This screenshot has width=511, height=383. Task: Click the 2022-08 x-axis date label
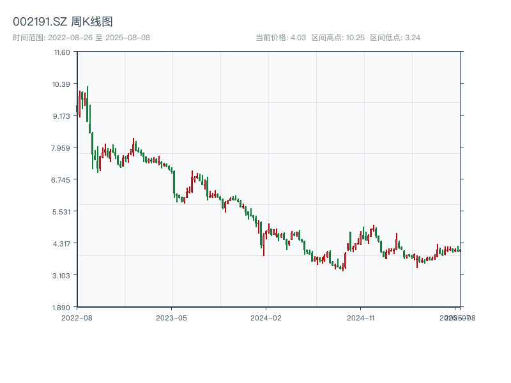pyautogui.click(x=77, y=317)
